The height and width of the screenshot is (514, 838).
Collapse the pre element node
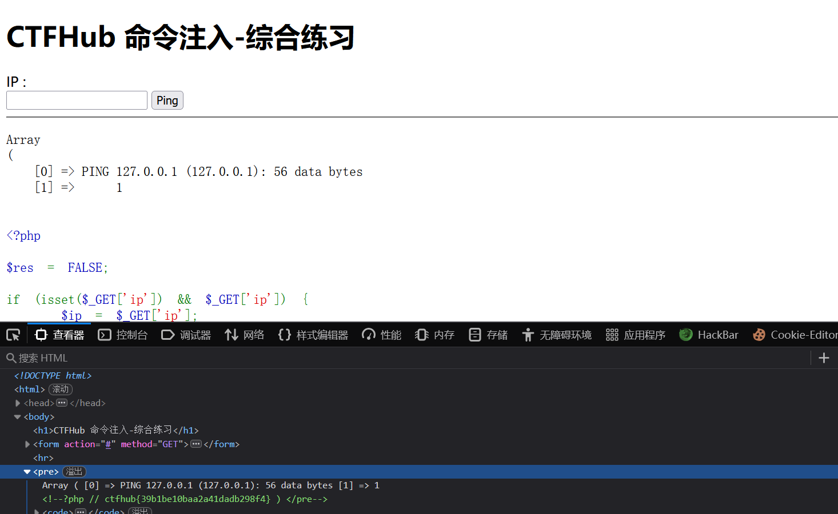pos(27,472)
